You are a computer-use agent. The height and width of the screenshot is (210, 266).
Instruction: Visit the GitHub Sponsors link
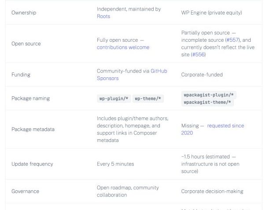(159, 71)
